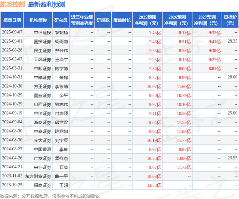Click date 2025-03-31
Image resolution: width=239 pixels, height=199 pixels.
12,68
